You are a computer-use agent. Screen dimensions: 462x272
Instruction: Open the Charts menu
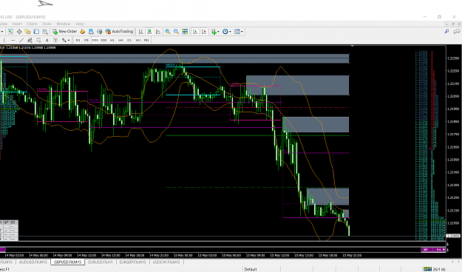tap(32, 24)
